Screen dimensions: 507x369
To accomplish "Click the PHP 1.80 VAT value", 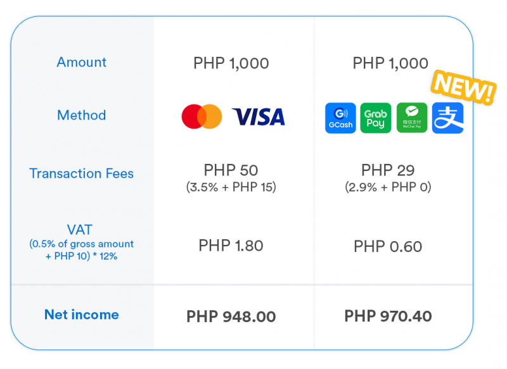I will (x=231, y=246).
